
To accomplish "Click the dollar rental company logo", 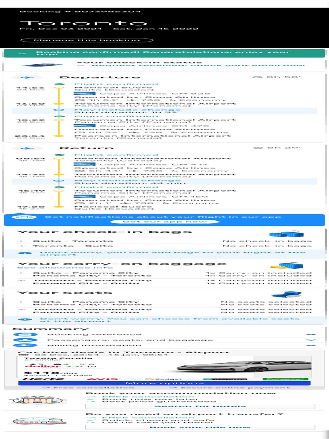I will point(42,366).
